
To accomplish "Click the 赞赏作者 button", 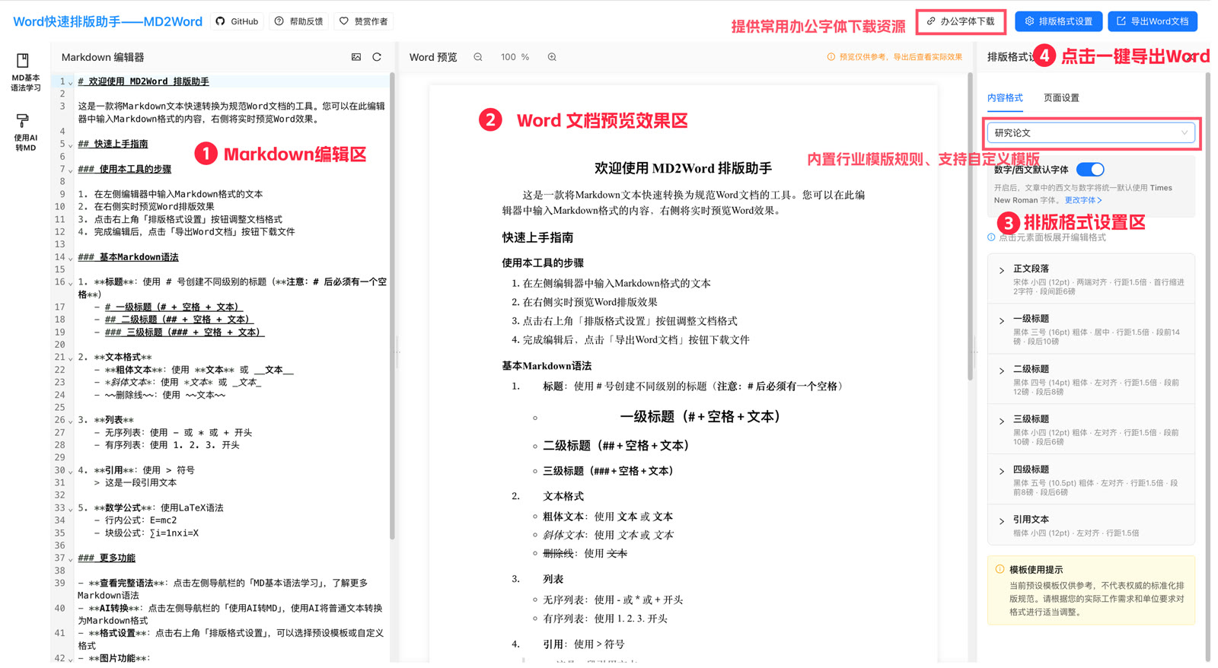I will pyautogui.click(x=364, y=21).
